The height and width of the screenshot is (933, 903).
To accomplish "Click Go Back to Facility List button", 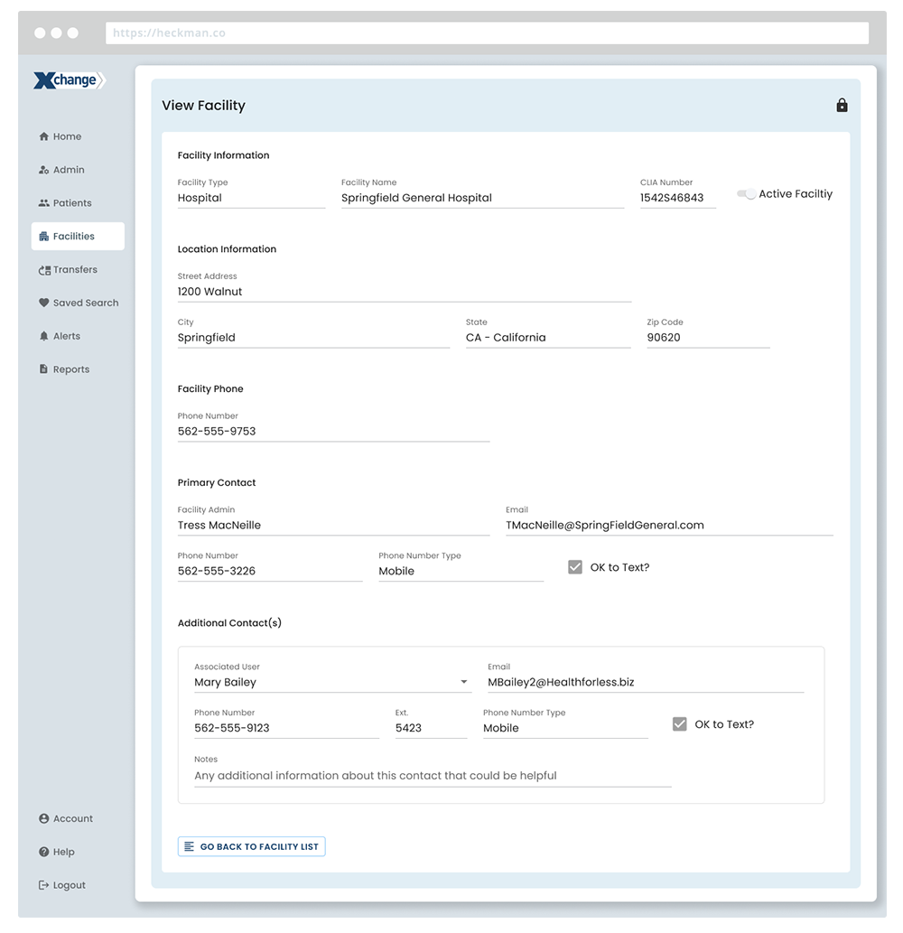I will (x=251, y=846).
